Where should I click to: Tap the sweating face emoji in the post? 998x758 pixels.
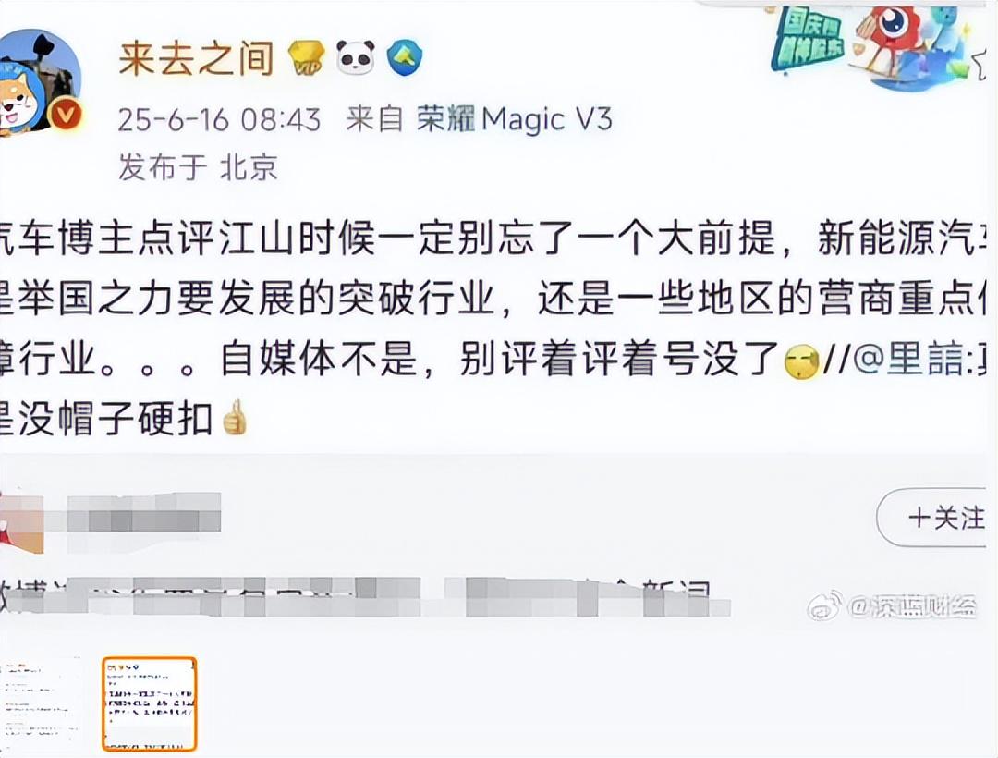click(800, 362)
